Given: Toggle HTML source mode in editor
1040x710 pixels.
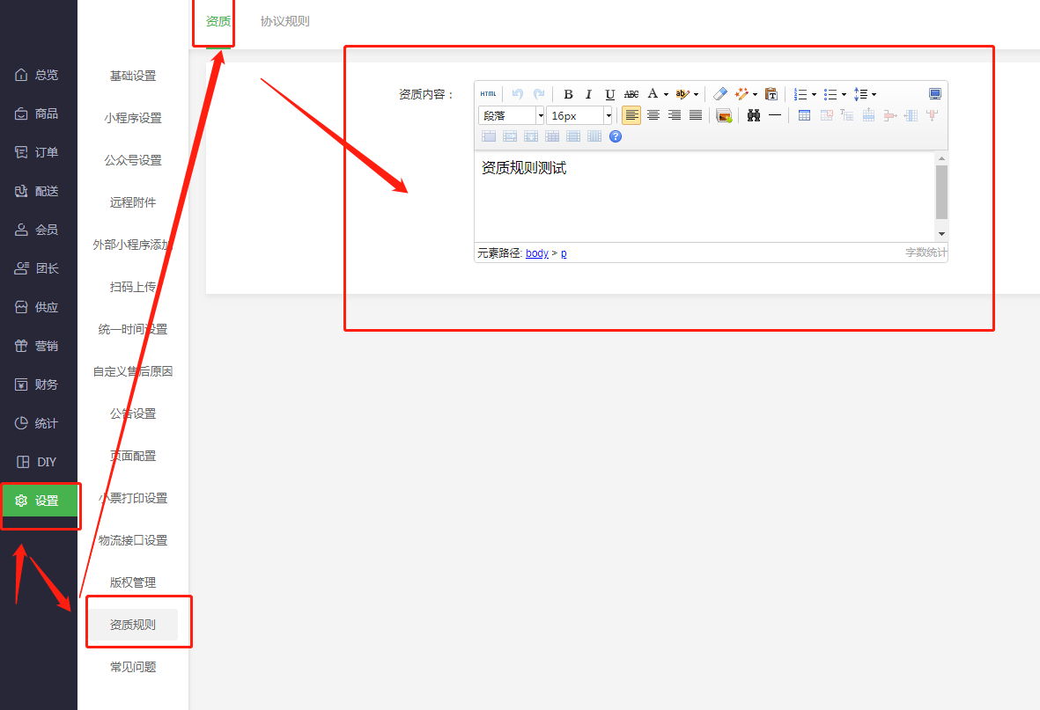Looking at the screenshot, I should [x=488, y=94].
